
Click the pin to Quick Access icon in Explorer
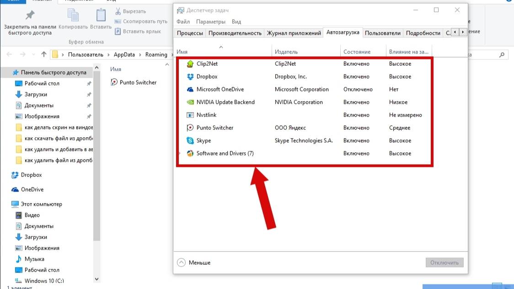(30, 15)
